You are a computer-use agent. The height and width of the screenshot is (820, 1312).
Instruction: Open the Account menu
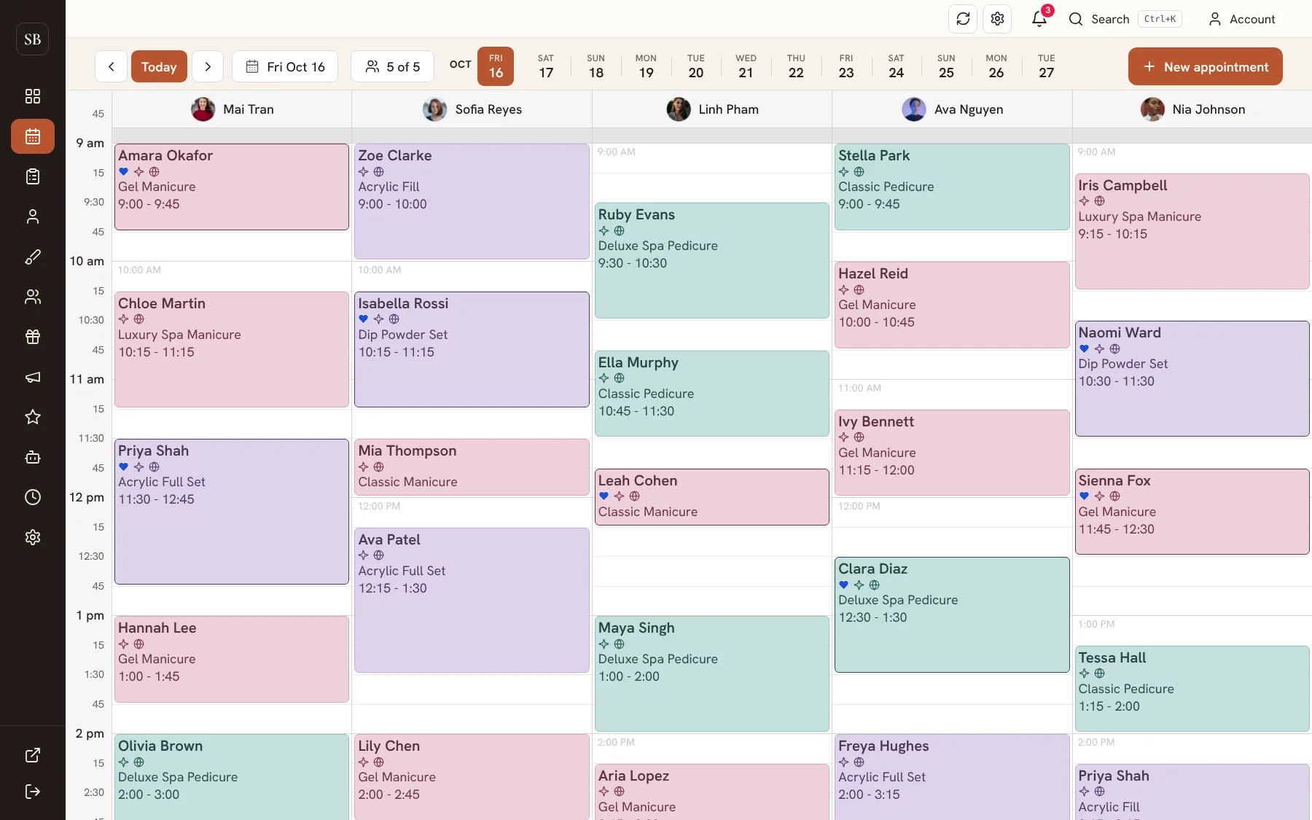click(x=1242, y=19)
